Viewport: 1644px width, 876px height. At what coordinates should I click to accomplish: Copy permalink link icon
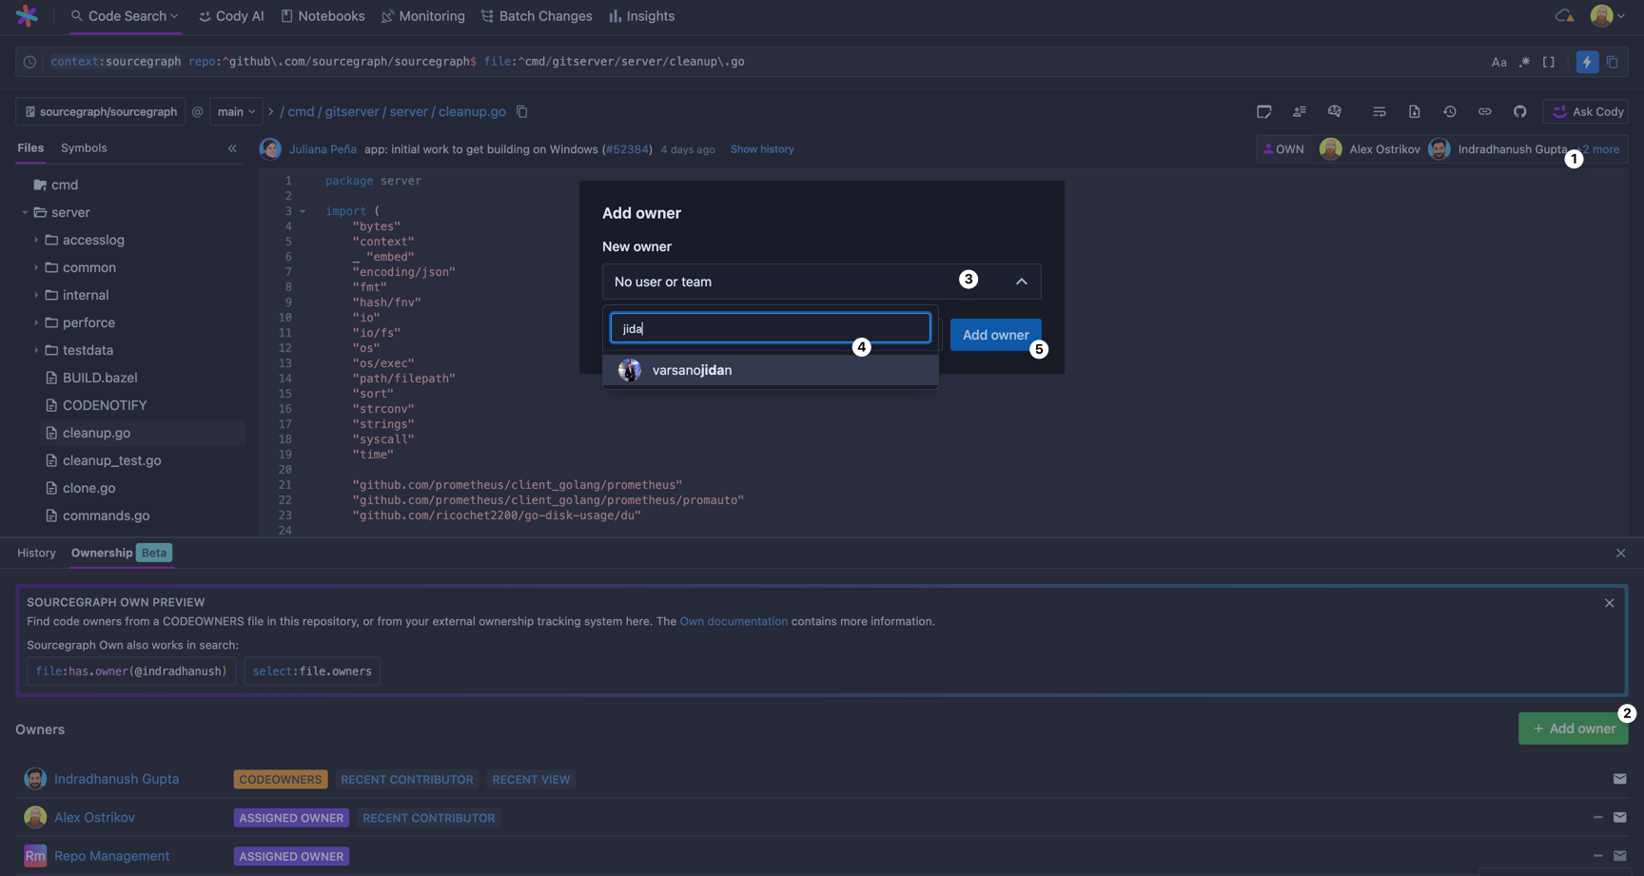point(1484,111)
